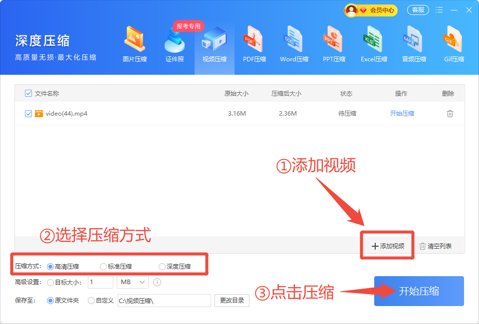Delete video(44).mp4 using the trash icon
This screenshot has width=479, height=324.
tap(450, 114)
